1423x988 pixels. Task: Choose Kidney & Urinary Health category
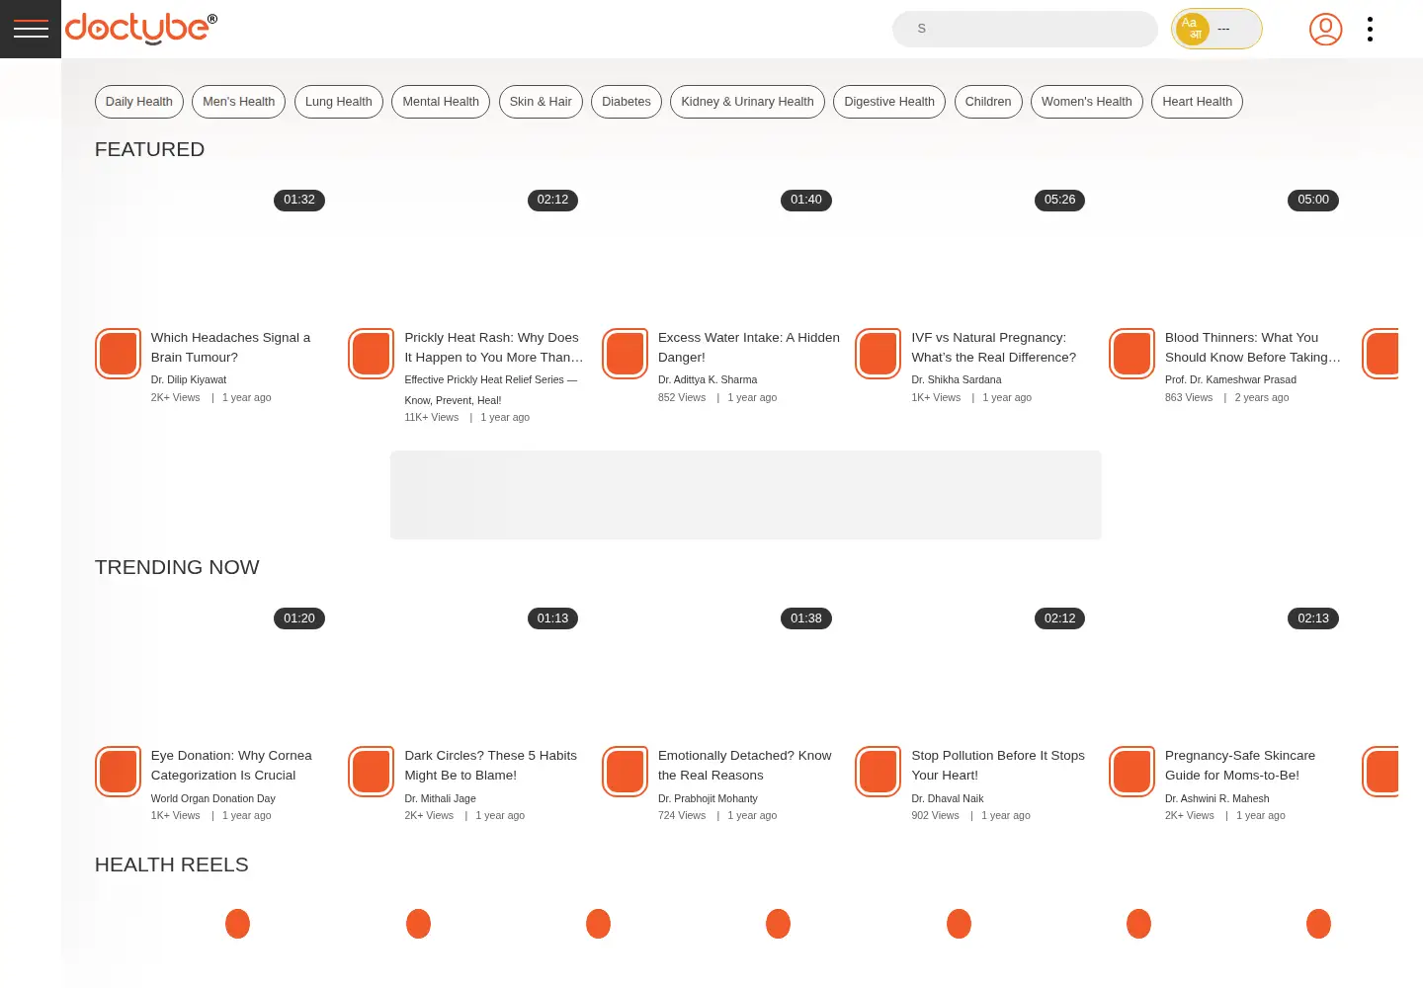coord(747,102)
